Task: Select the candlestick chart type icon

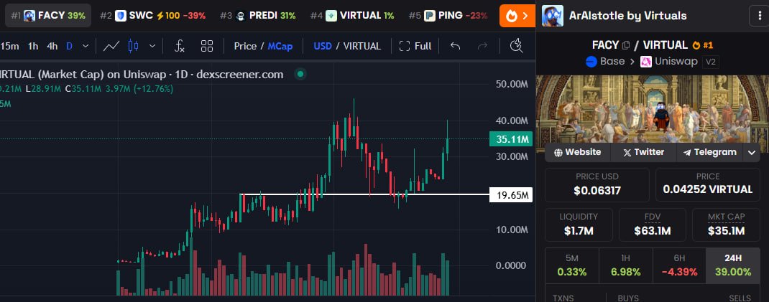Action: 132,46
